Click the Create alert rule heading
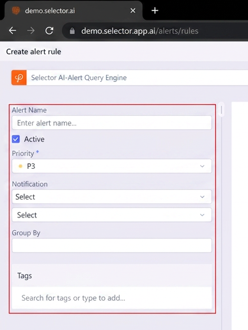Image resolution: width=248 pixels, height=330 pixels. click(33, 52)
